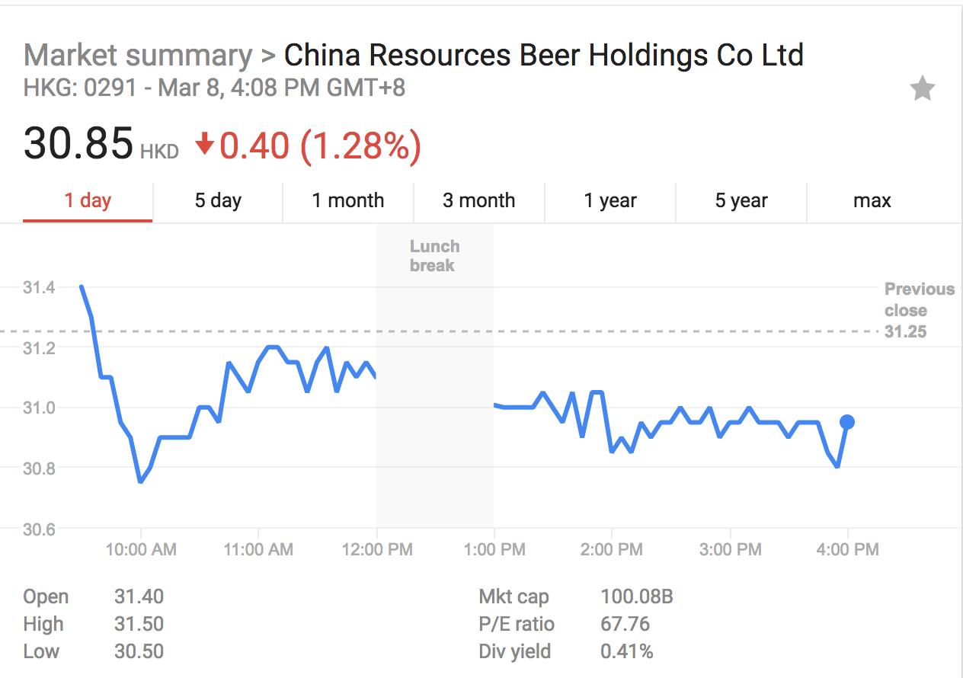
Task: Switch to the 1 year tab
Action: (609, 201)
